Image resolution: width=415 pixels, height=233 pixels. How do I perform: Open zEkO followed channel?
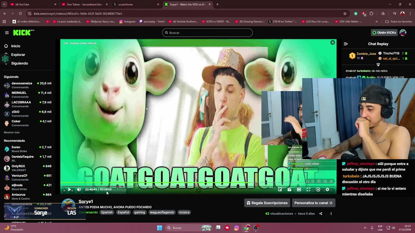pos(28,114)
